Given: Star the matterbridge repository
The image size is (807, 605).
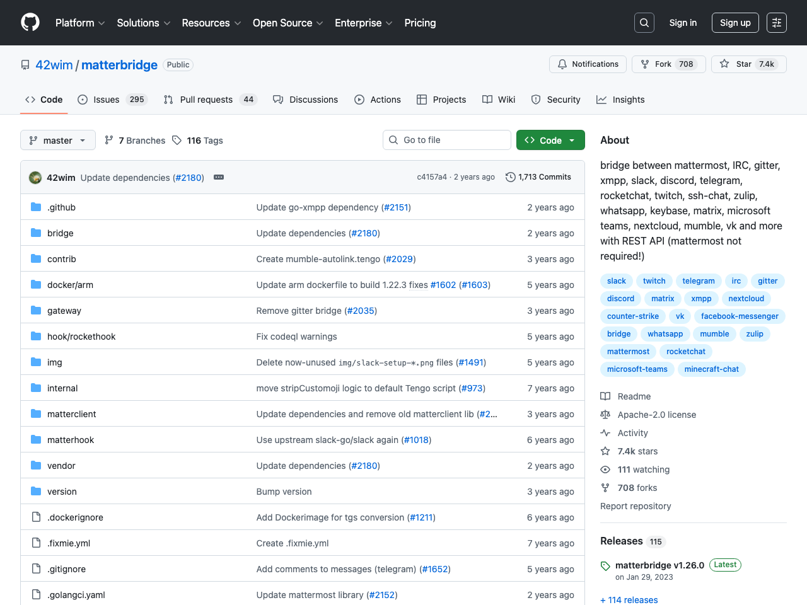Looking at the screenshot, I should (748, 64).
